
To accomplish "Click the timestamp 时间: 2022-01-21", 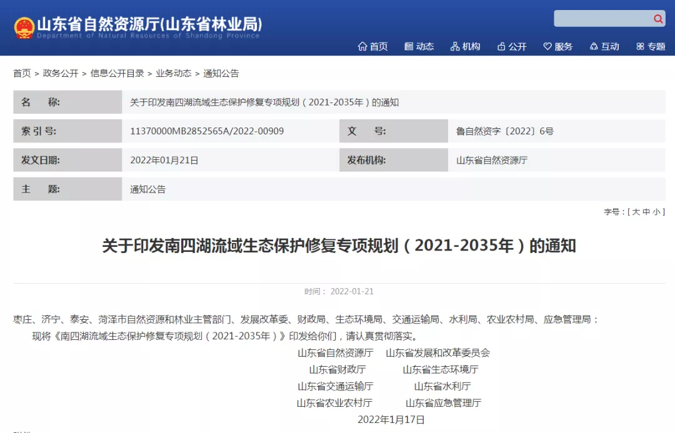I will pyautogui.click(x=339, y=291).
